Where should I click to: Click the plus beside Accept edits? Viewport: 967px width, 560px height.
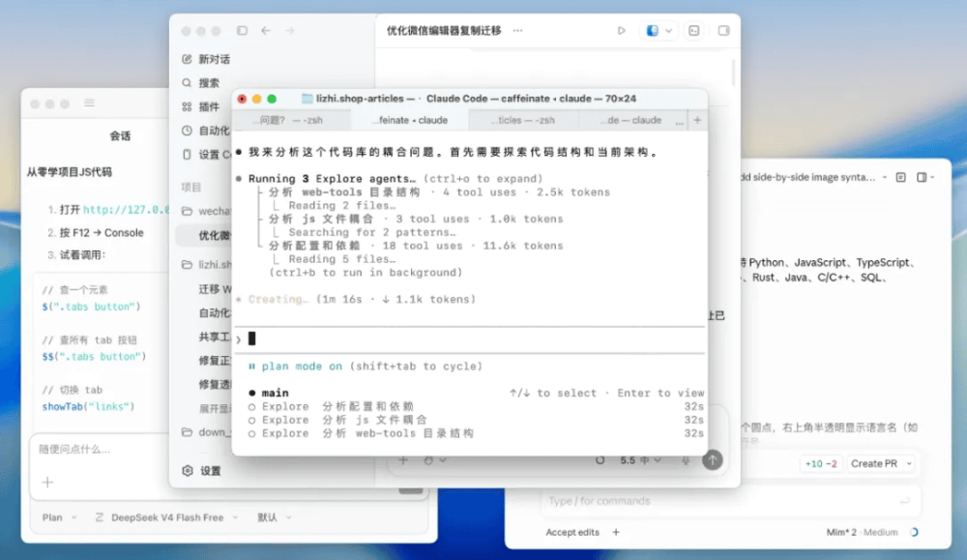[x=615, y=532]
